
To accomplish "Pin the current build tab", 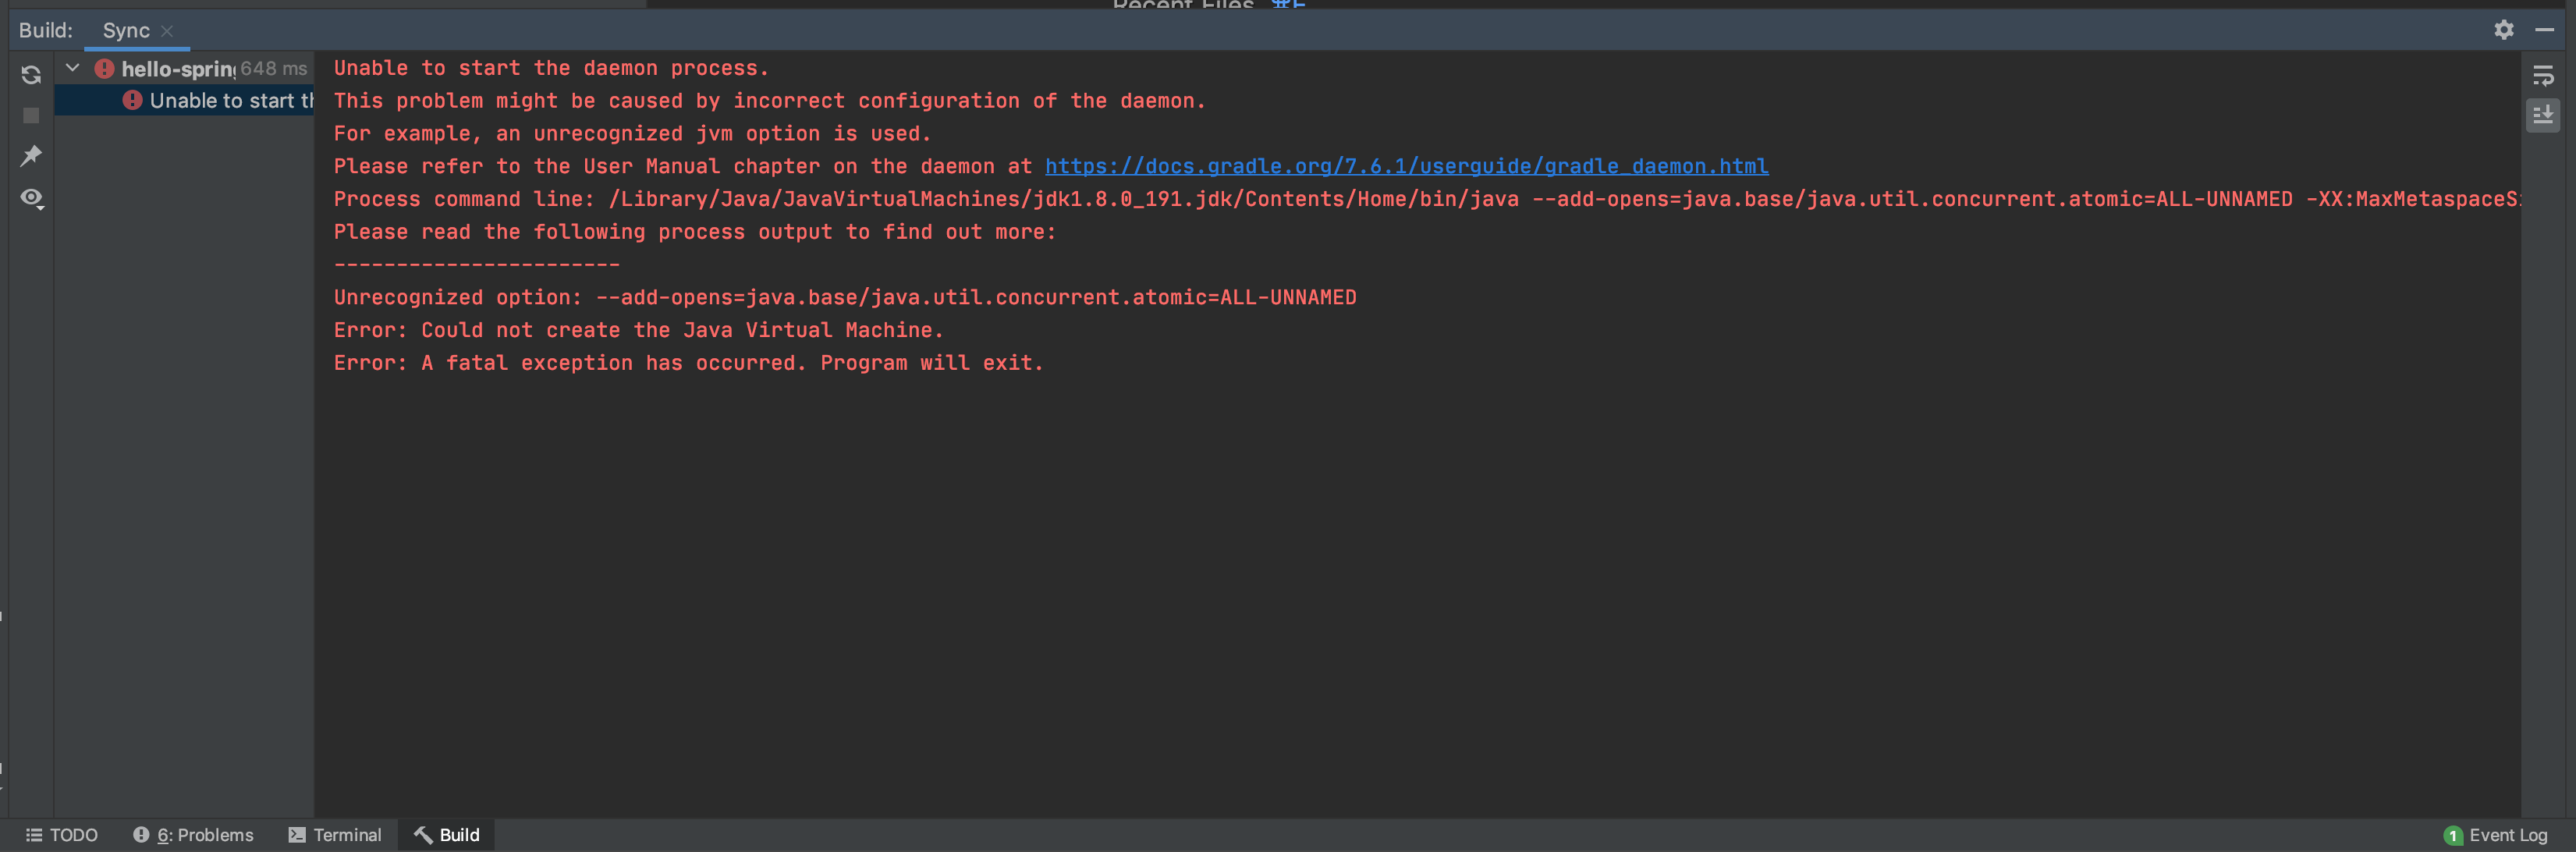I will click(x=31, y=156).
